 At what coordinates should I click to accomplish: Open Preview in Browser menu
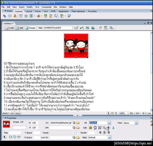coord(93,28)
